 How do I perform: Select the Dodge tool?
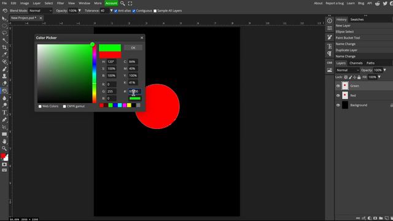[4, 105]
